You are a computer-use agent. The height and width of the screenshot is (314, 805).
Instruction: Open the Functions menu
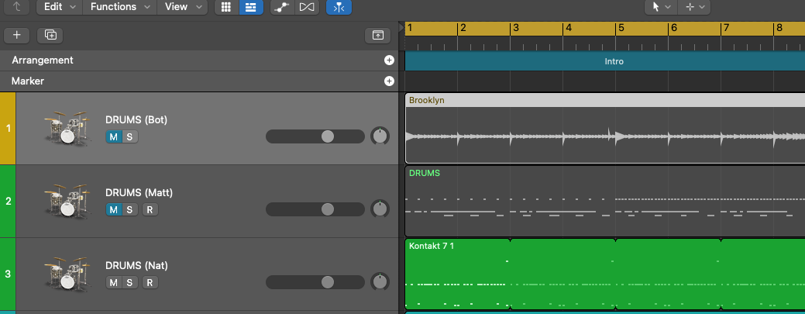pos(120,7)
